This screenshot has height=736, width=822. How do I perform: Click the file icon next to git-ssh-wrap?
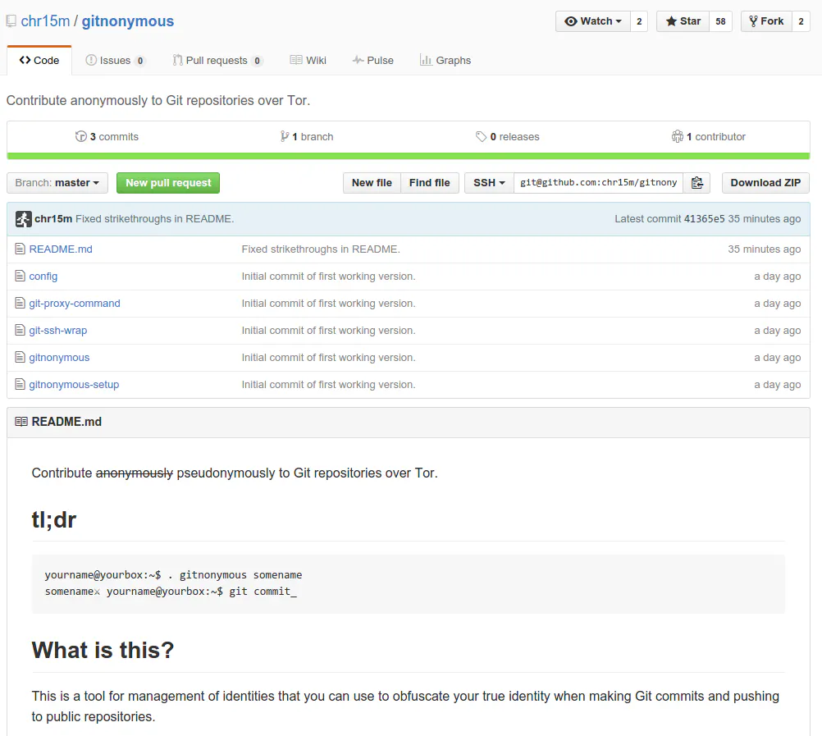20,330
